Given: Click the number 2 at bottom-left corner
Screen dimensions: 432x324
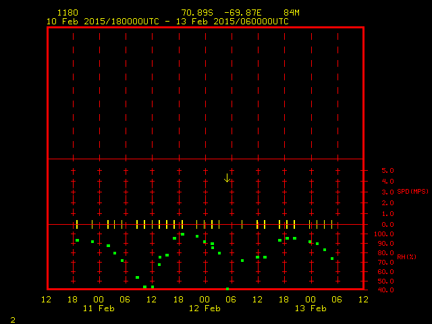Looking at the screenshot, I should (x=13, y=319).
